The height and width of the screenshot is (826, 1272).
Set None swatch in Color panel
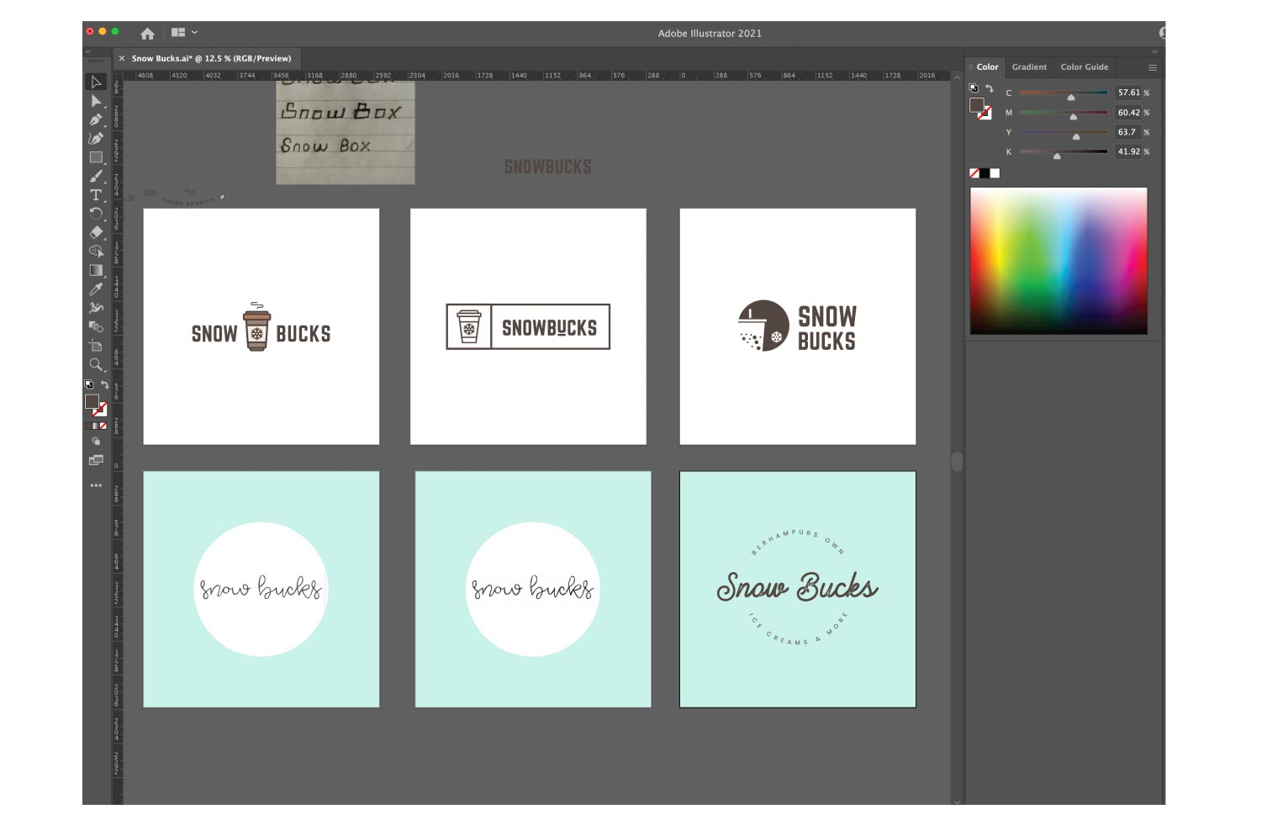tap(974, 173)
